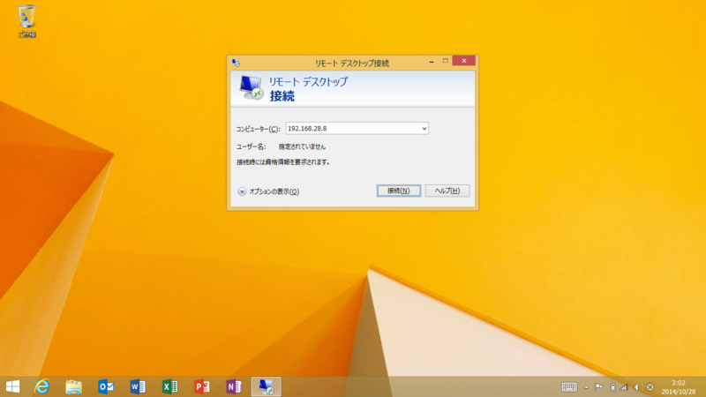Click the circled X tray icon
This screenshot has height=397, width=706.
click(650, 387)
